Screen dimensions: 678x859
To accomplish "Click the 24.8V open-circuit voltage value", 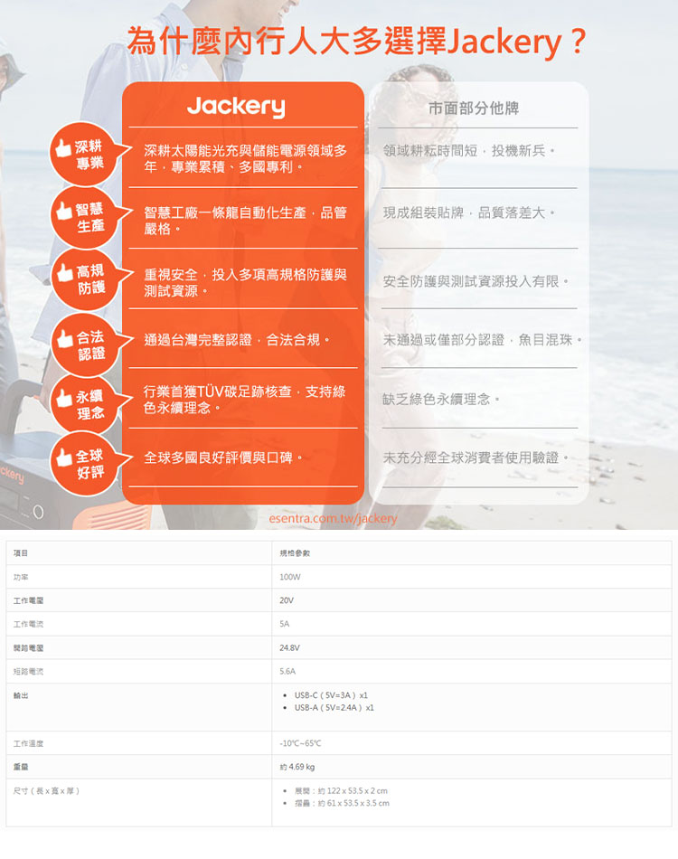I will pyautogui.click(x=290, y=647).
